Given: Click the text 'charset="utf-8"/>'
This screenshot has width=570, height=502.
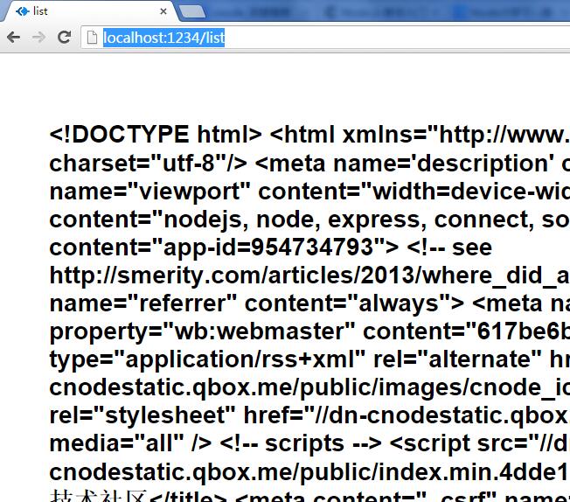Looking at the screenshot, I should coord(148,164).
